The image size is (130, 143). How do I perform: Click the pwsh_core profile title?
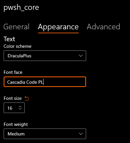tap(21, 8)
